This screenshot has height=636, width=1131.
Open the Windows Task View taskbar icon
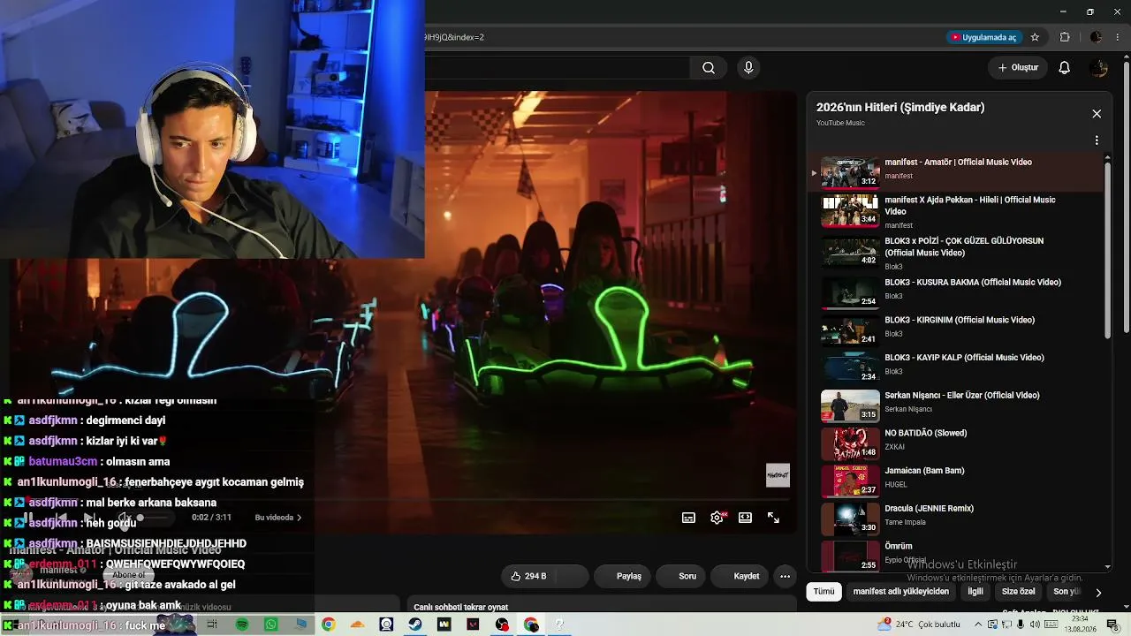pos(212,625)
